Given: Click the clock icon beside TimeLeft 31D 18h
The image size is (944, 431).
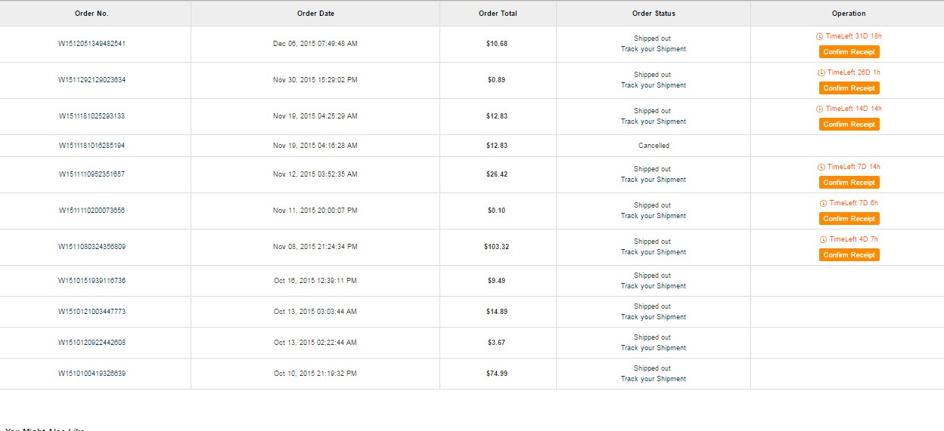Looking at the screenshot, I should [820, 36].
